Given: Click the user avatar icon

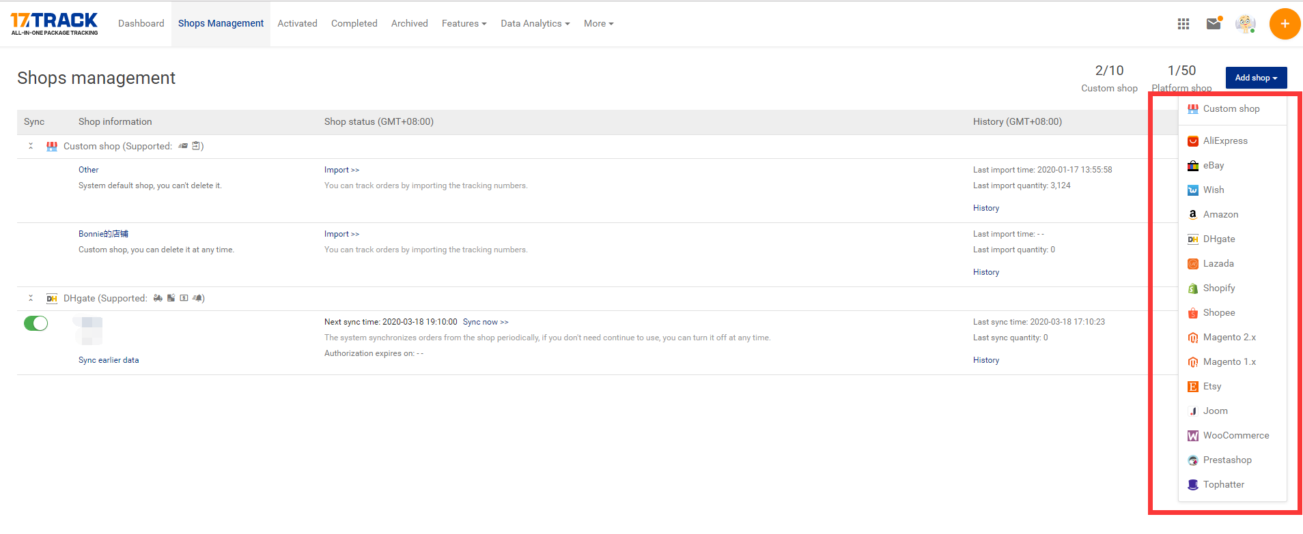Looking at the screenshot, I should click(1245, 24).
